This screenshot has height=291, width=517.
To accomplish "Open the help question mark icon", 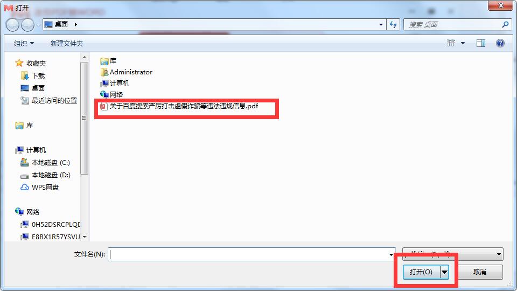I will pyautogui.click(x=500, y=43).
